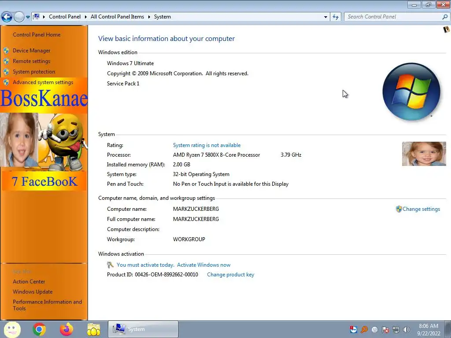451x338 pixels.
Task: Open address bar history dropdown
Action: pyautogui.click(x=325, y=17)
